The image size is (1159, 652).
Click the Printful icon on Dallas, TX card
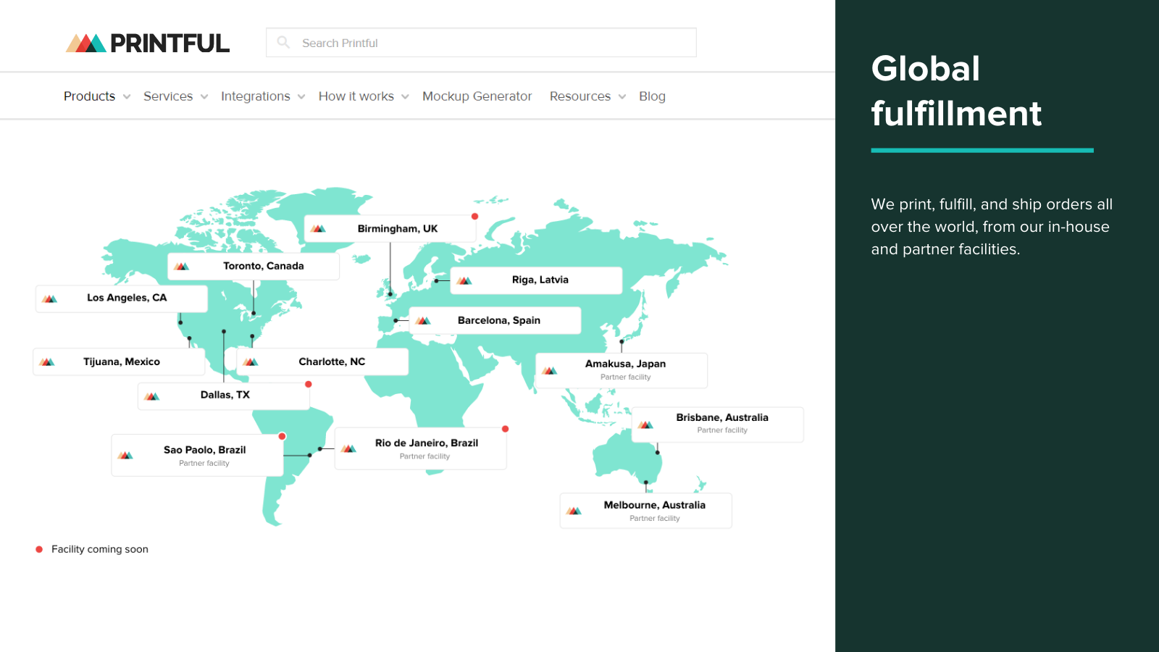[151, 396]
